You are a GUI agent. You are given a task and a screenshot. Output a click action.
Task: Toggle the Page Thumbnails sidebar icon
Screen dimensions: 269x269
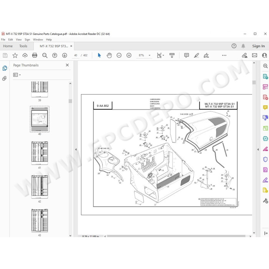point(5,68)
